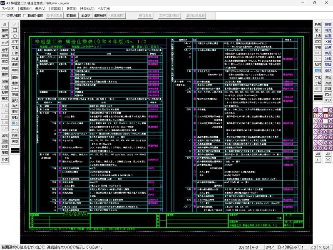Activate the 文字 text tool
This screenshot has width=333, height=250.
15,42
